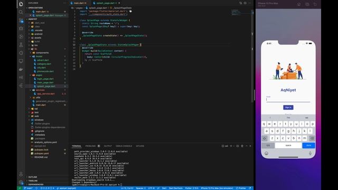Close the splash_page.dart editor tab
This screenshot has height=190, width=338.
click(x=119, y=3)
